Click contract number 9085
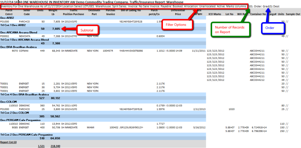Viewport: 301px width, 148px height. [x=15, y=127]
